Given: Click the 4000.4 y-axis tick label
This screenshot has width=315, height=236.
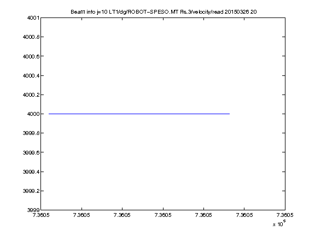Looking at the screenshot, I should click(31, 75).
